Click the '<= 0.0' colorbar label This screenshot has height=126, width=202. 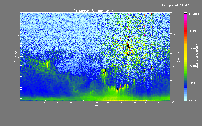(194, 100)
